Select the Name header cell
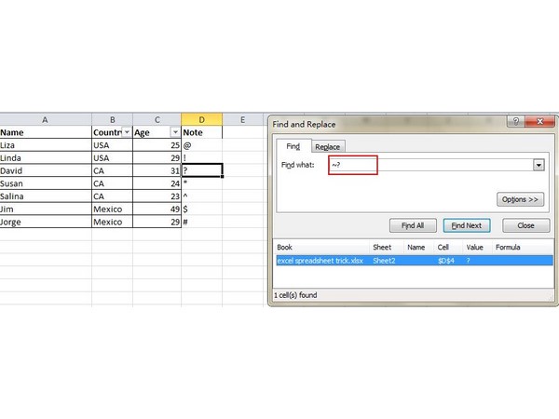The height and width of the screenshot is (419, 559). pos(46,132)
